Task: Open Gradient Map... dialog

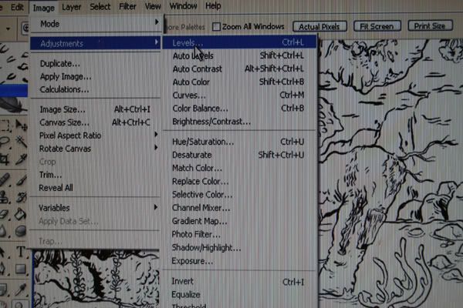Action: click(239, 221)
